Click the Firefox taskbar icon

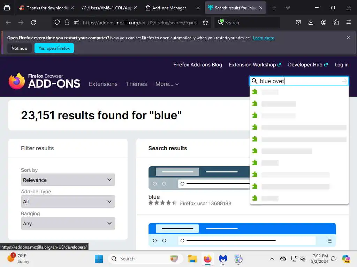(x=207, y=259)
